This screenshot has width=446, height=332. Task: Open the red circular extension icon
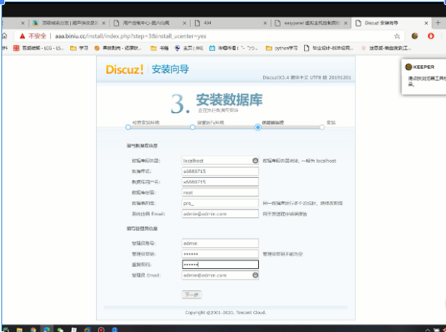click(x=431, y=36)
